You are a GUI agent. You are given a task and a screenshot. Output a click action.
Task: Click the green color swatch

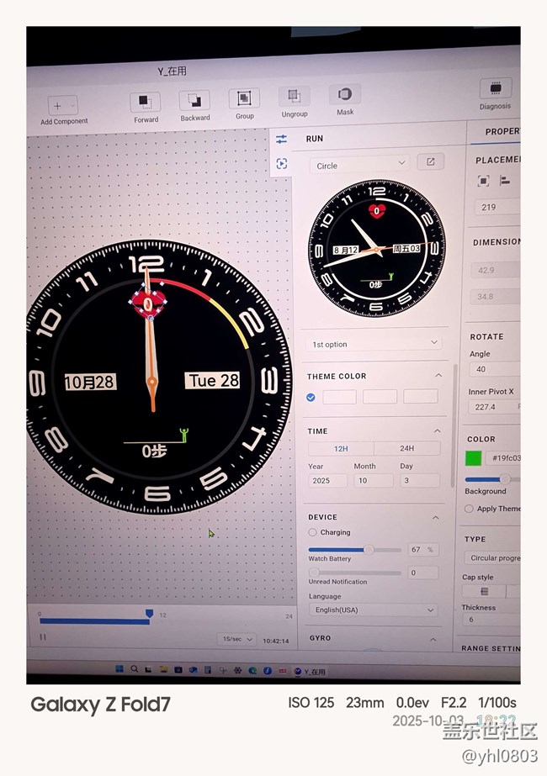(x=474, y=458)
